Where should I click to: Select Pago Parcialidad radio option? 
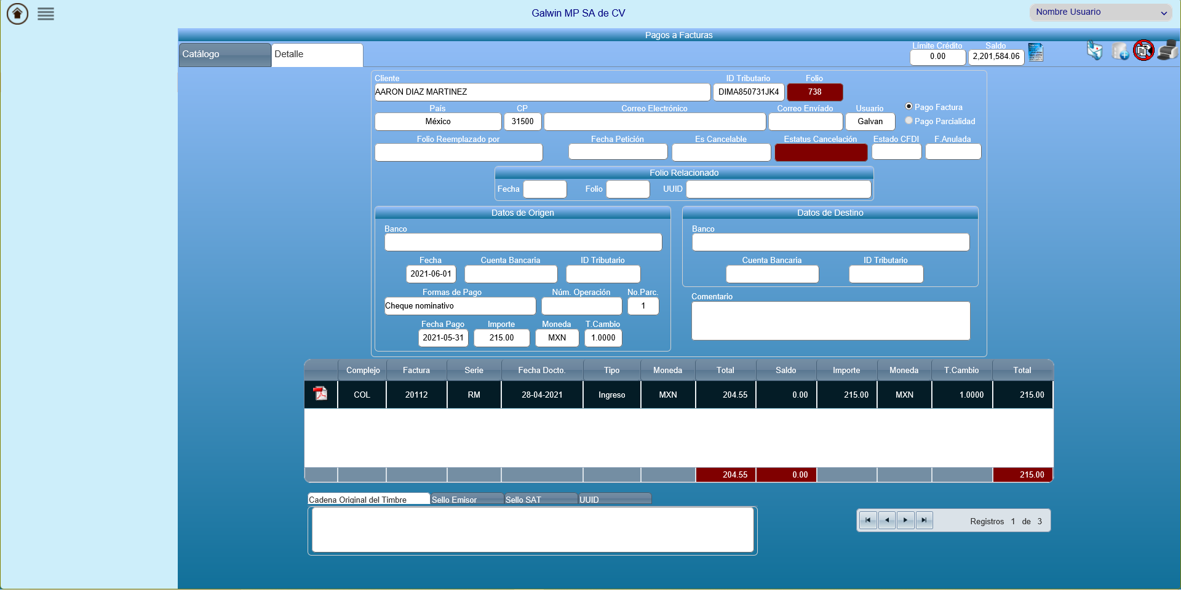coord(909,121)
